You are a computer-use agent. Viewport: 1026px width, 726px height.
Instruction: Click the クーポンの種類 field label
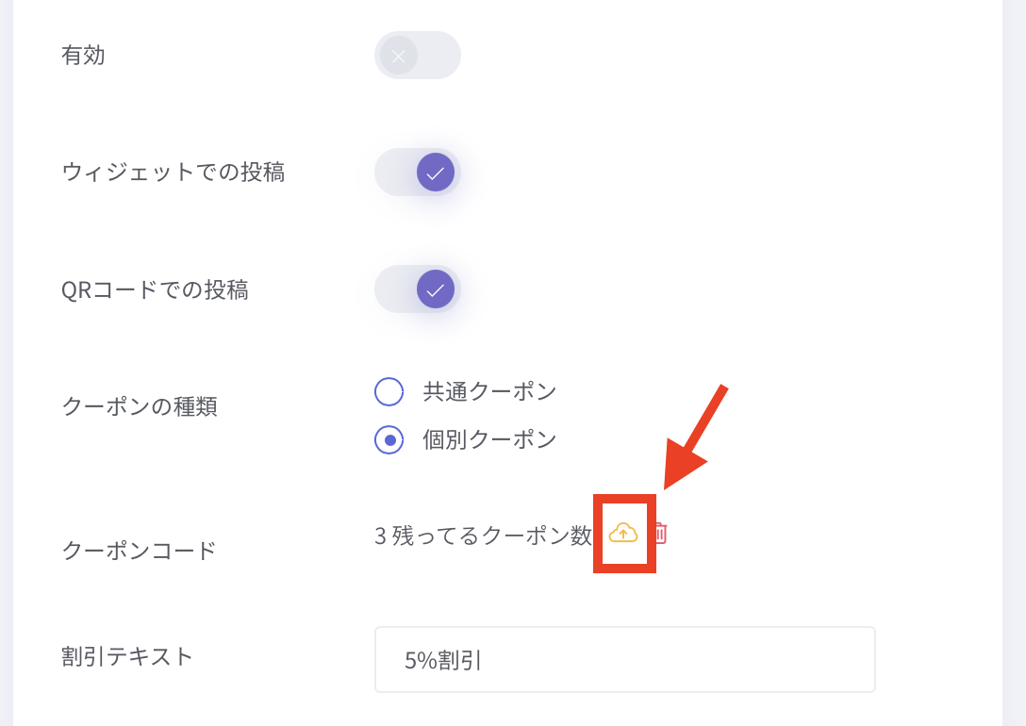coord(140,407)
